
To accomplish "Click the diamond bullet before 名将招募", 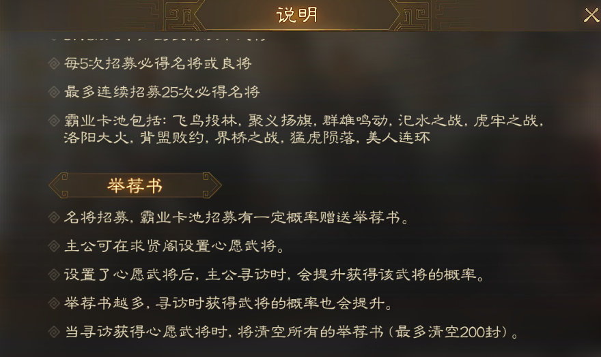I will (54, 218).
